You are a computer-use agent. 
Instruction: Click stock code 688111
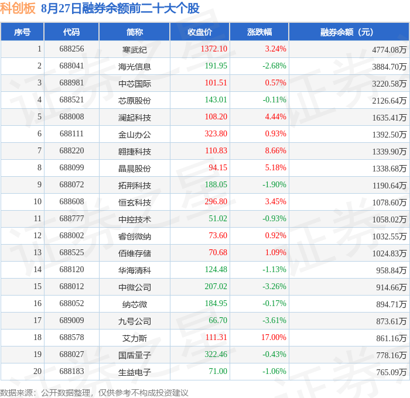coord(71,134)
